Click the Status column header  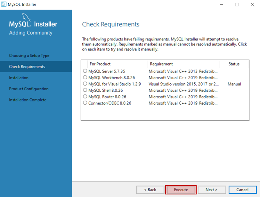pyautogui.click(x=234, y=64)
